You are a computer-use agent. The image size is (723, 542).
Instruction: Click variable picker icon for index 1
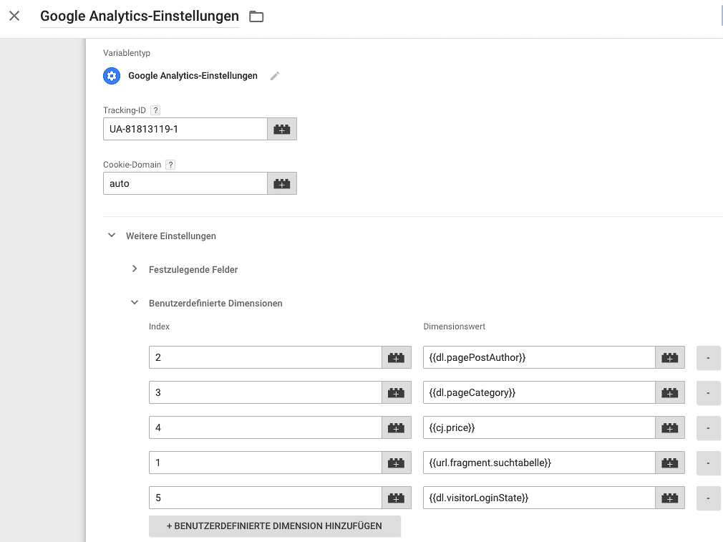click(396, 463)
